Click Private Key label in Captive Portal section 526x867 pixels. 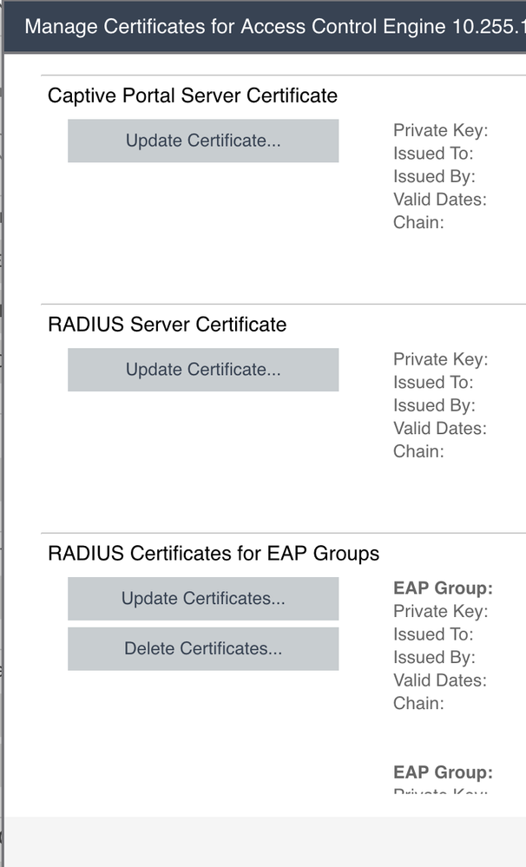440,131
